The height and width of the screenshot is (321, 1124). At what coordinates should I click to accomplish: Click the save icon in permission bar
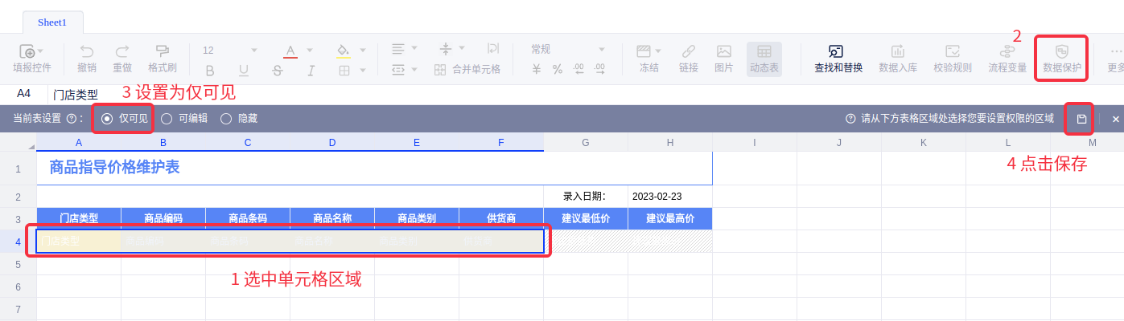click(x=1081, y=119)
